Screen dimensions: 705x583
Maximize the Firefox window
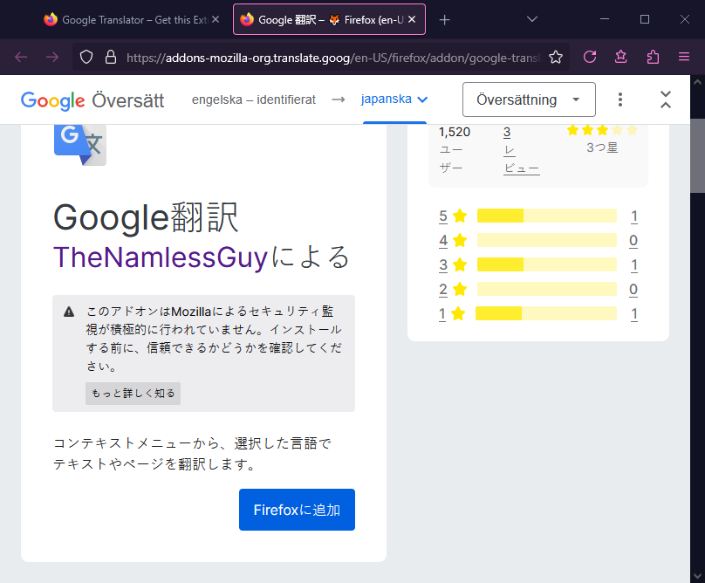(645, 19)
